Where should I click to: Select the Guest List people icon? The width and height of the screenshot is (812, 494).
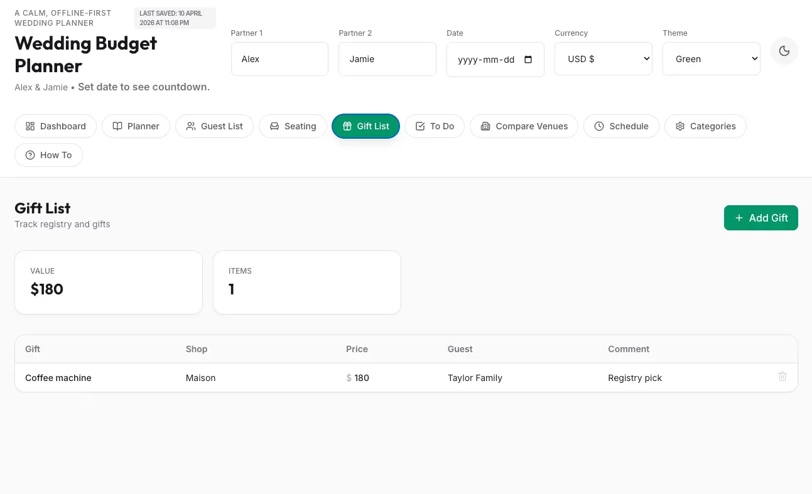(191, 126)
